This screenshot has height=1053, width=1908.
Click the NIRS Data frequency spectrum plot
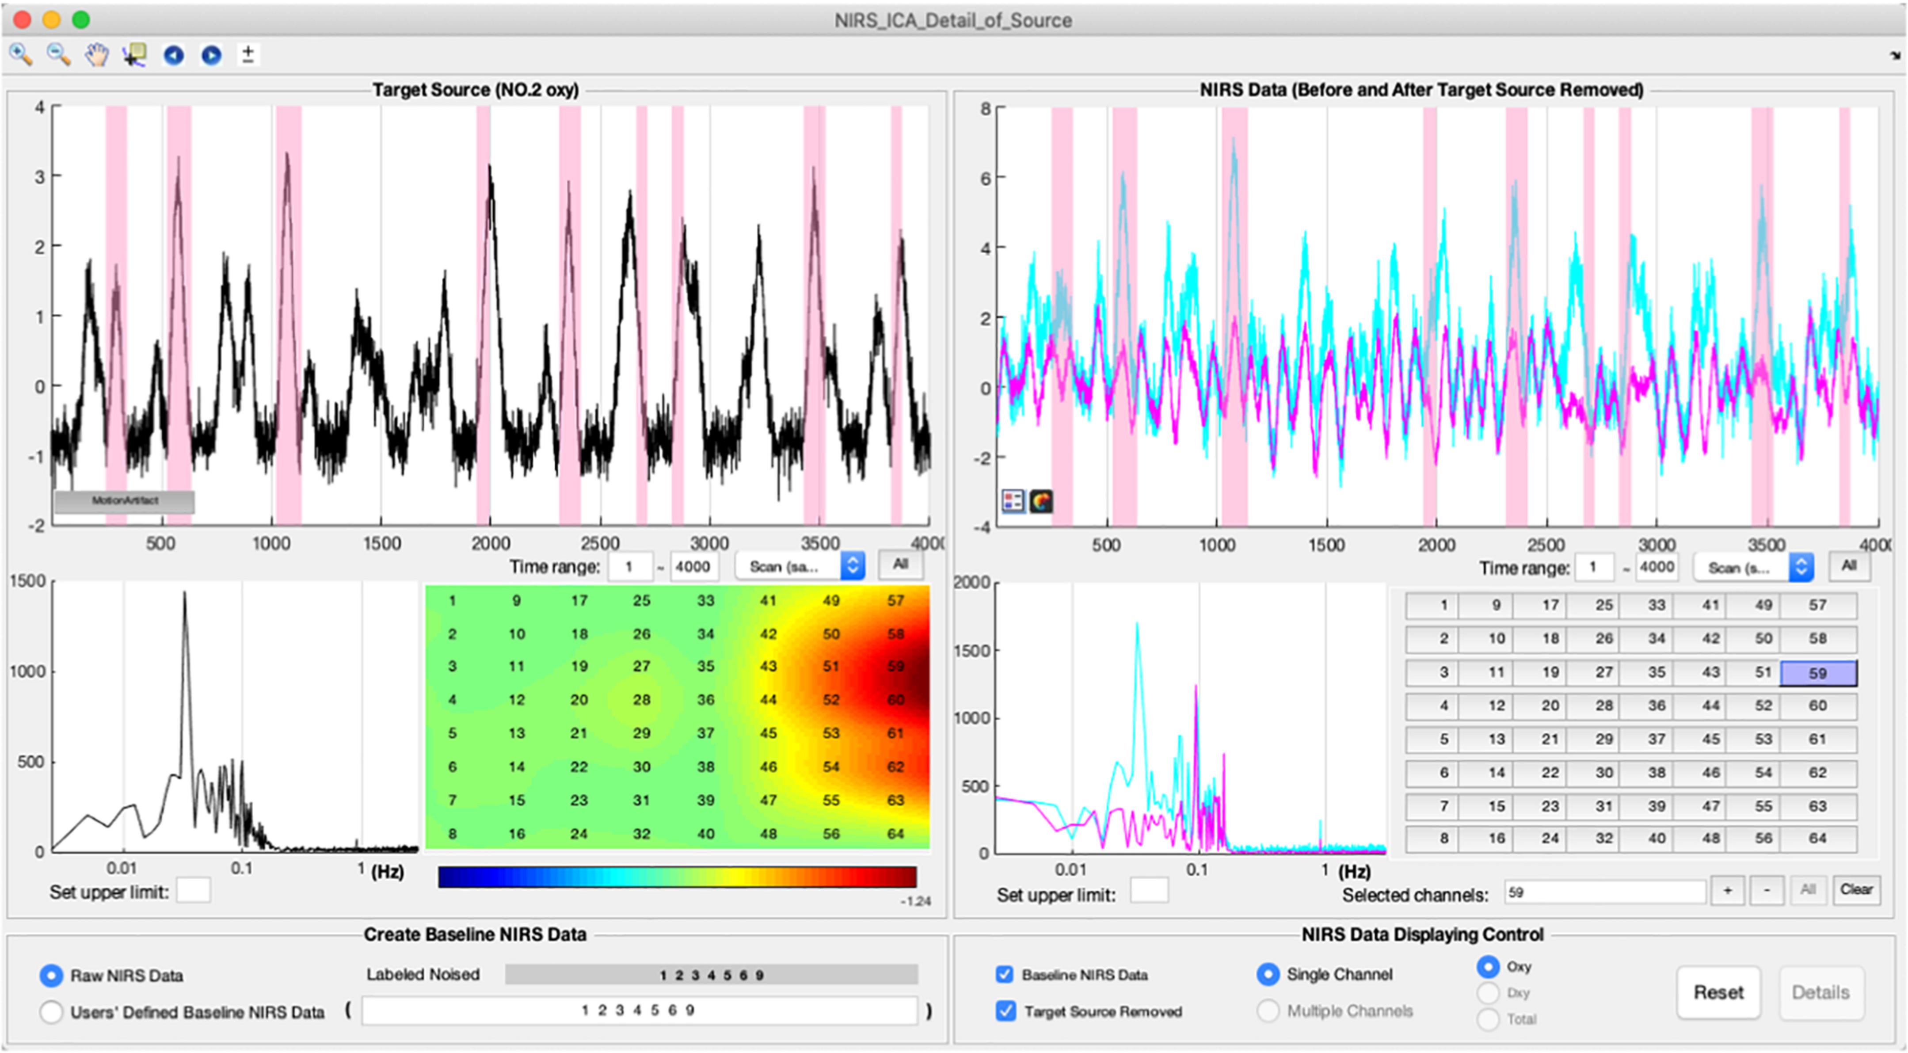[x=1190, y=718]
